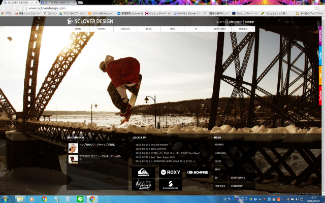Viewport: 325px width, 203px height.
Task: Select CATALOG in the bottom MENU panel
Action: (220, 153)
